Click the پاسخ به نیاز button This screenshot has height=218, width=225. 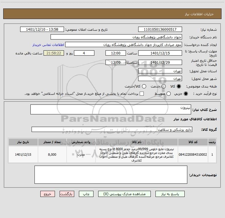[x=170, y=194]
